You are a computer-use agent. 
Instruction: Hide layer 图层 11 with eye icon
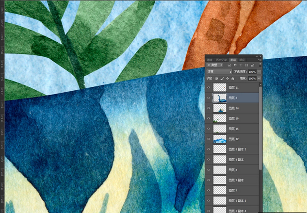(x=209, y=87)
